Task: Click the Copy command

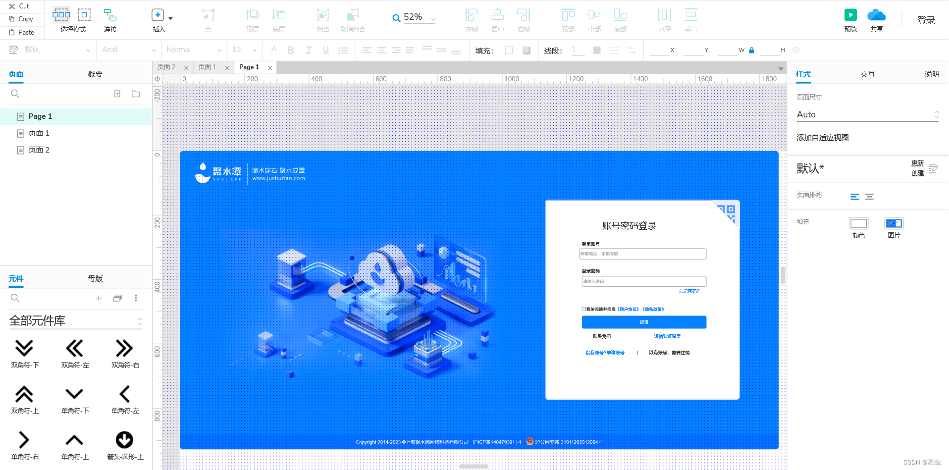Action: coord(21,19)
